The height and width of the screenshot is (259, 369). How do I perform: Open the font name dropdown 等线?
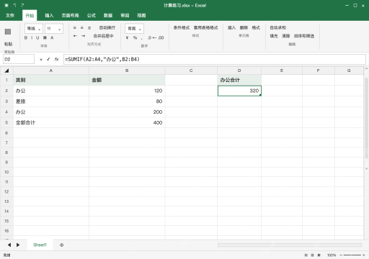click(34, 29)
